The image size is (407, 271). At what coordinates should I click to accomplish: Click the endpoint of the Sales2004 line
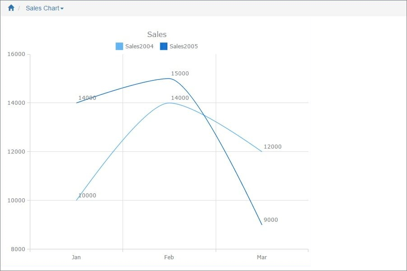click(x=261, y=151)
